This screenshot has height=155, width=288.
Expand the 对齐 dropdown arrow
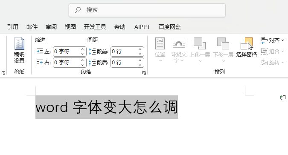pos(283,40)
